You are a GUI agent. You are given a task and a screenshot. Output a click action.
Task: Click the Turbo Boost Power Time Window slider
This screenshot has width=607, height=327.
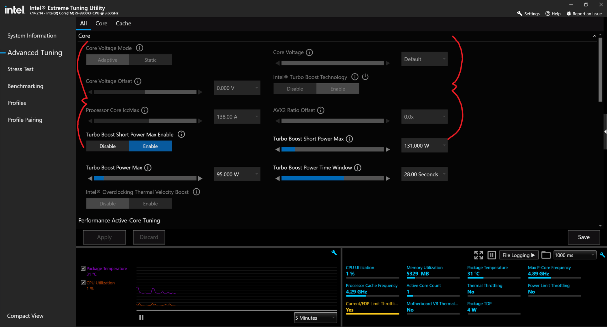pos(332,178)
